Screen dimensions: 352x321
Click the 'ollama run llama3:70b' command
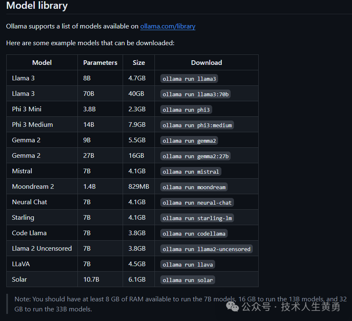[x=195, y=94]
